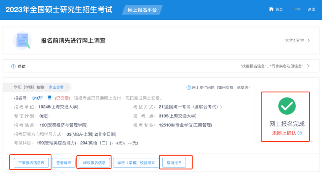
Task: Expand the arrow after 同步实名注册信息
Action: tap(308, 66)
